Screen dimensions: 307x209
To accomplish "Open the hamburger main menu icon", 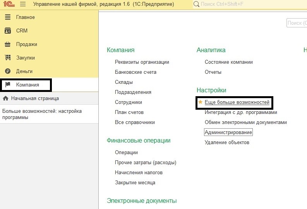I will [x=22, y=5].
